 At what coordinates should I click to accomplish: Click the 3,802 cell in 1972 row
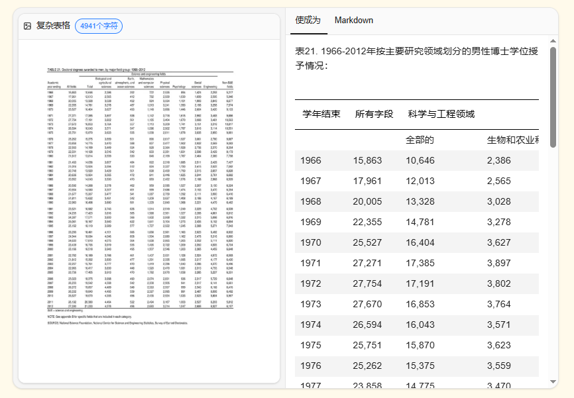tap(500, 283)
